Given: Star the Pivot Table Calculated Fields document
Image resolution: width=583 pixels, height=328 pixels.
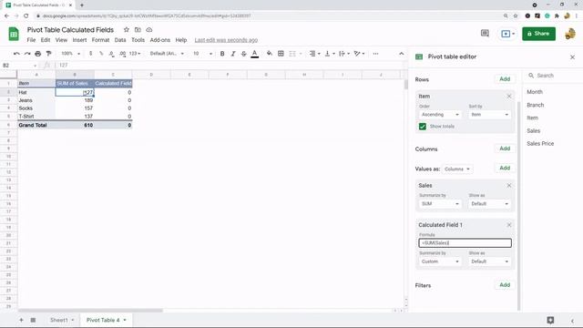Looking at the screenshot, I should [127, 30].
